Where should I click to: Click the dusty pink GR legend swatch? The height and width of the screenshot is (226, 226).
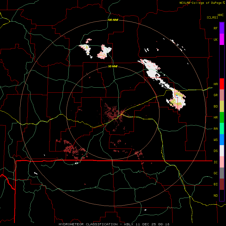click(x=222, y=95)
